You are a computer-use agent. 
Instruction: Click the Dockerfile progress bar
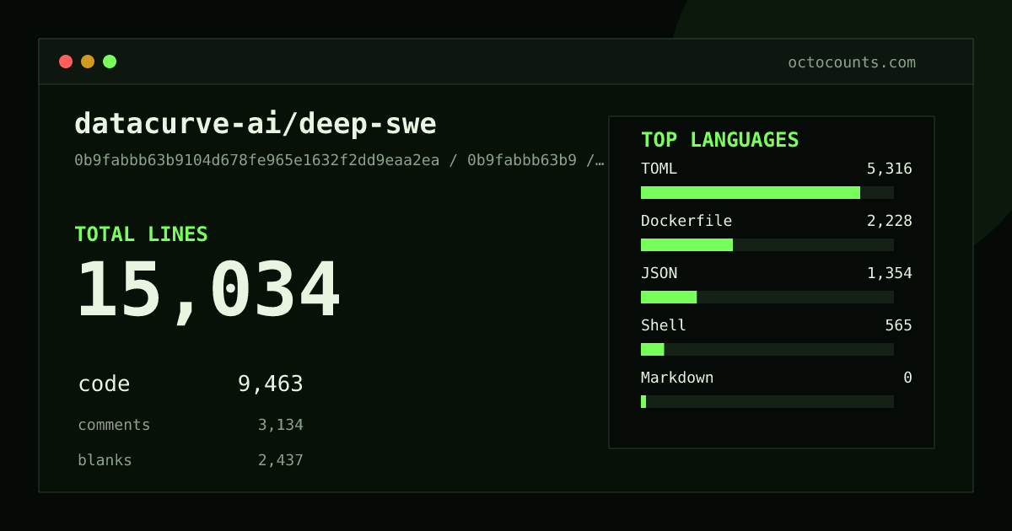(767, 244)
